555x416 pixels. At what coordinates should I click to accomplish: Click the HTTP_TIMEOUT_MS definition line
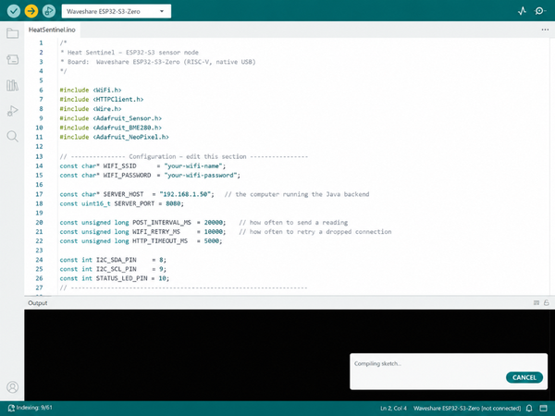point(141,241)
